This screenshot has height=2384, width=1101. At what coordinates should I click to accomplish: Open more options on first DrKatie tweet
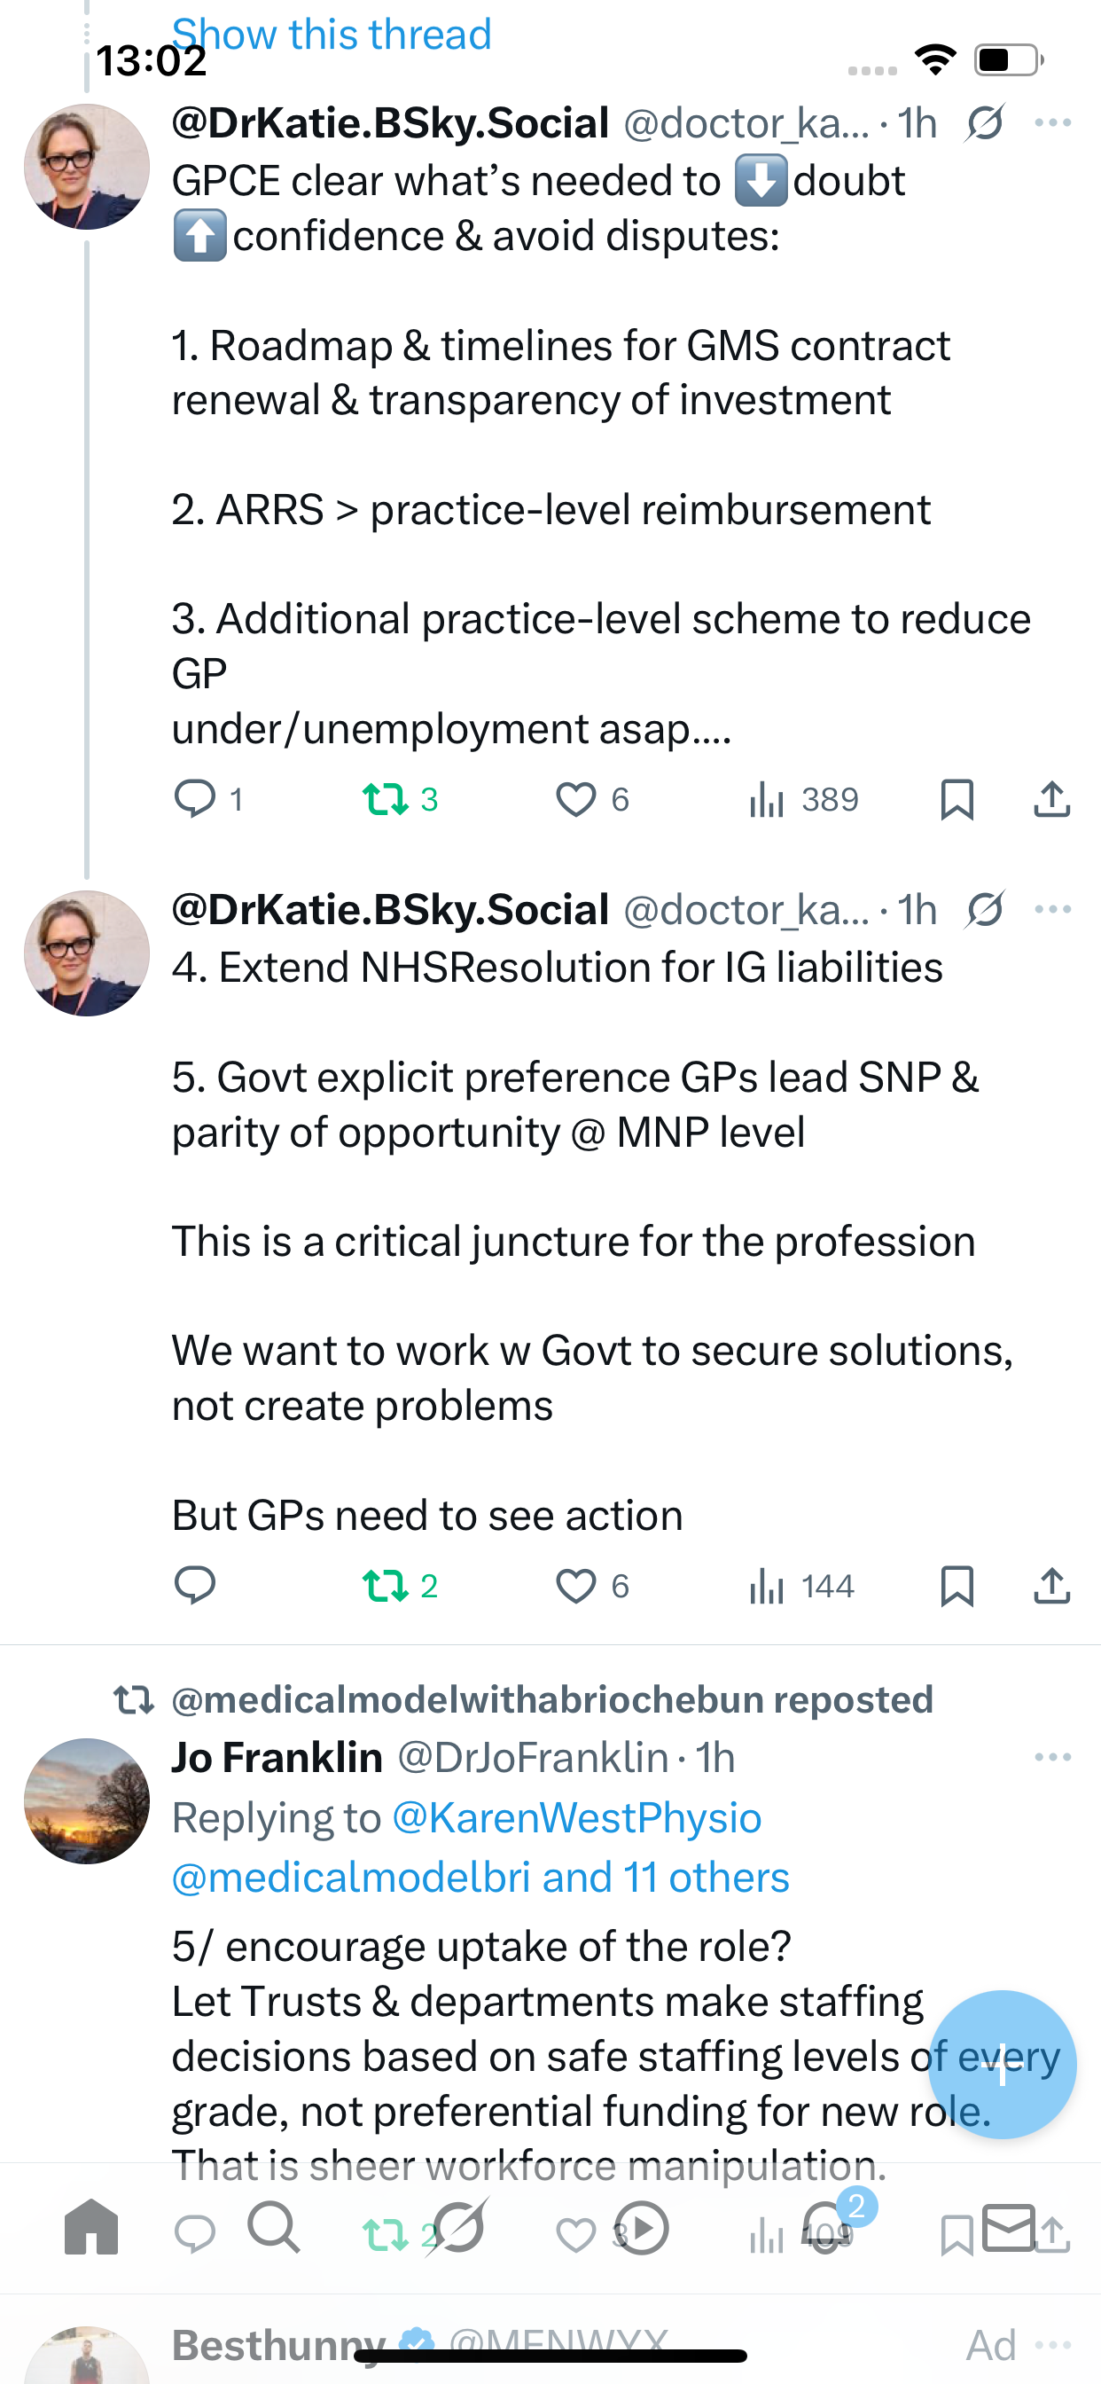1053,123
